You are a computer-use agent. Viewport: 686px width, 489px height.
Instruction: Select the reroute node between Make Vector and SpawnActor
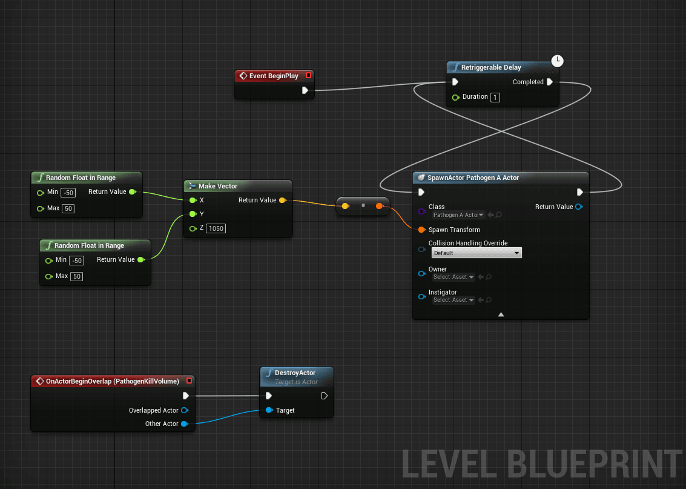coord(363,205)
